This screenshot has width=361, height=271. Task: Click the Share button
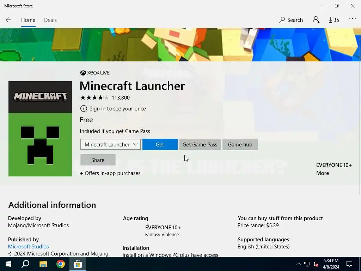coord(98,160)
